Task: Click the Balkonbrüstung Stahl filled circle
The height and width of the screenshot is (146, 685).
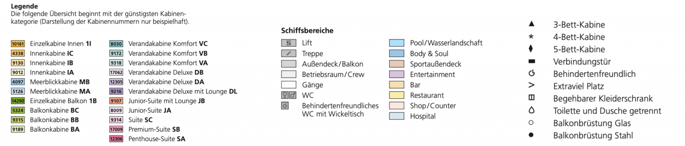Action: [531, 135]
